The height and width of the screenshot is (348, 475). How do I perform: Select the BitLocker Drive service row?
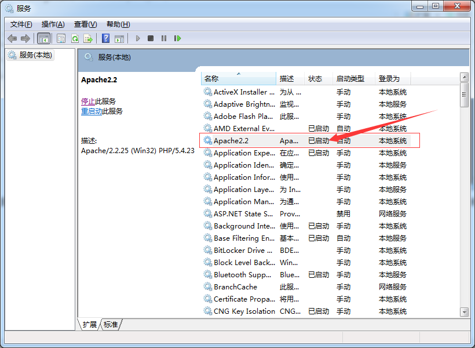(x=306, y=251)
